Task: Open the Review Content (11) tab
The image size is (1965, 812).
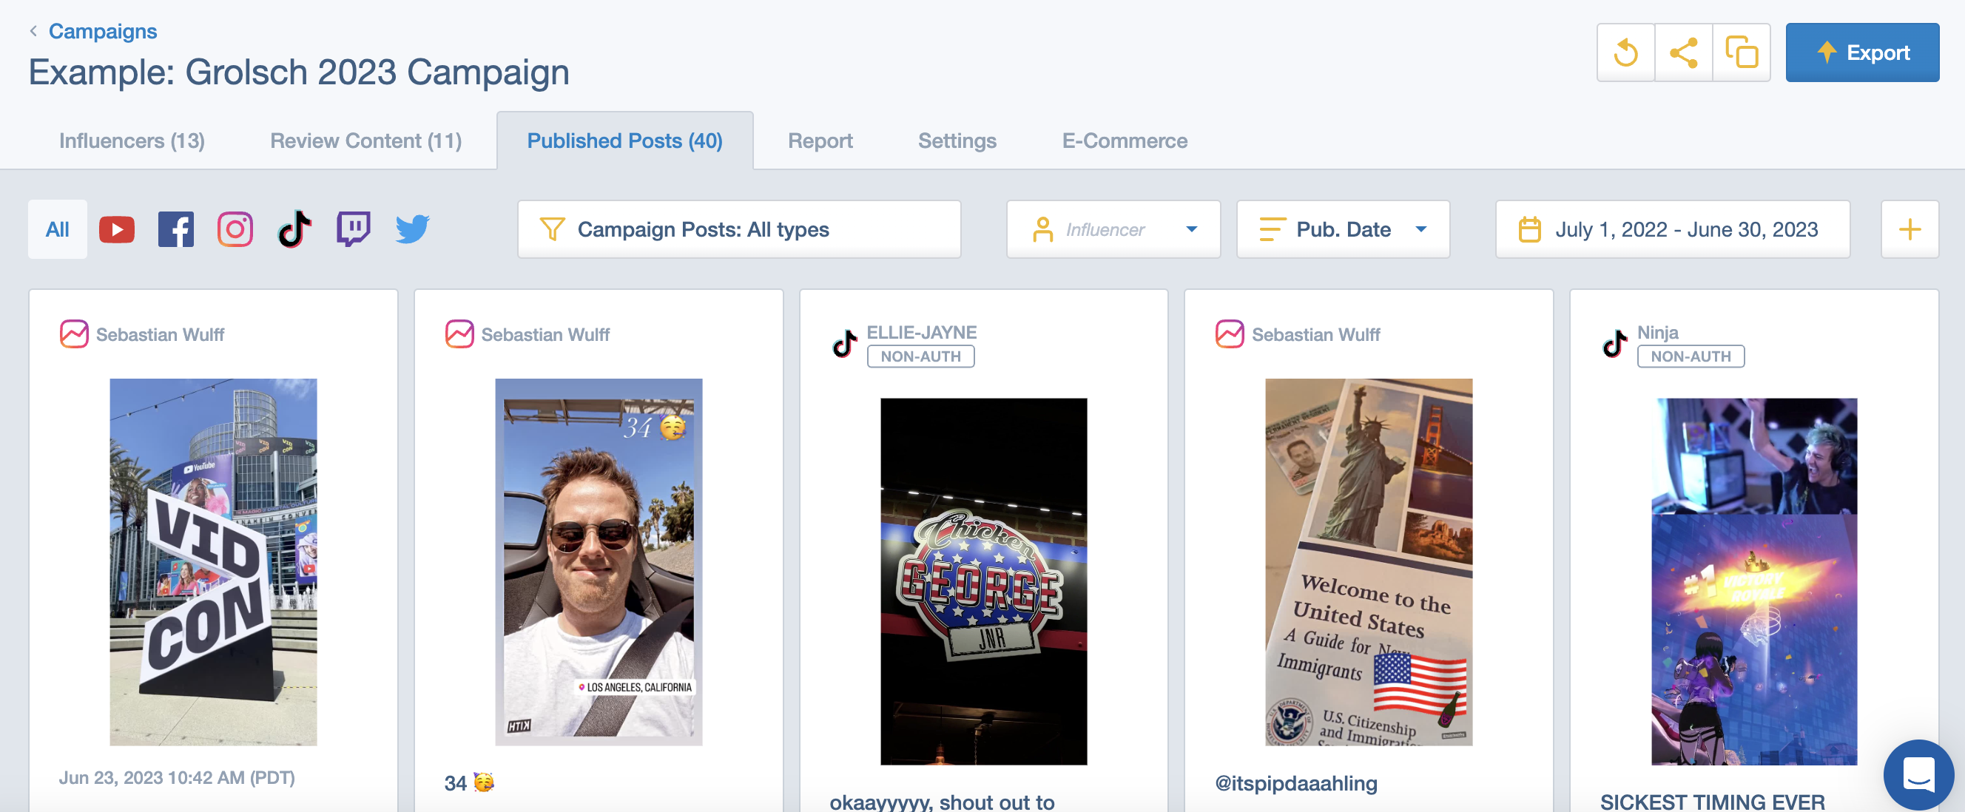Action: (x=366, y=141)
